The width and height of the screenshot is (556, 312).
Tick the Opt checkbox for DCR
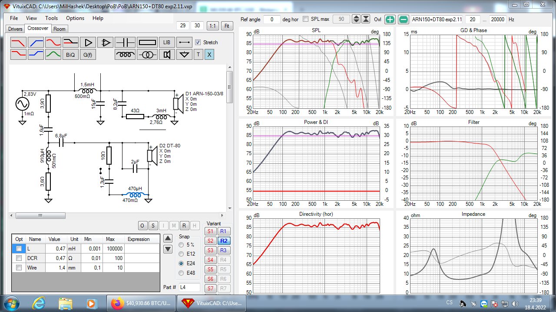click(x=19, y=258)
